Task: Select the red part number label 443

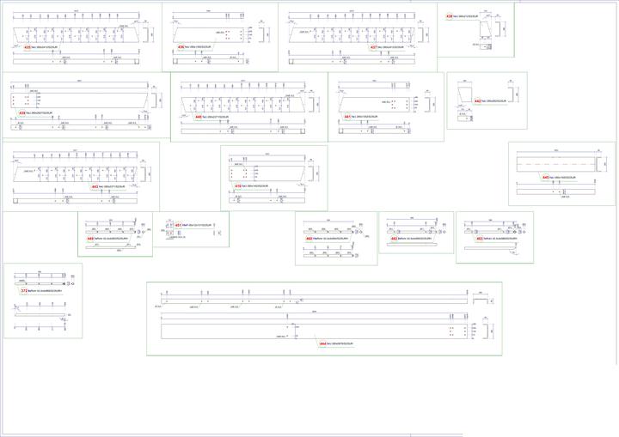Action: click(95, 186)
